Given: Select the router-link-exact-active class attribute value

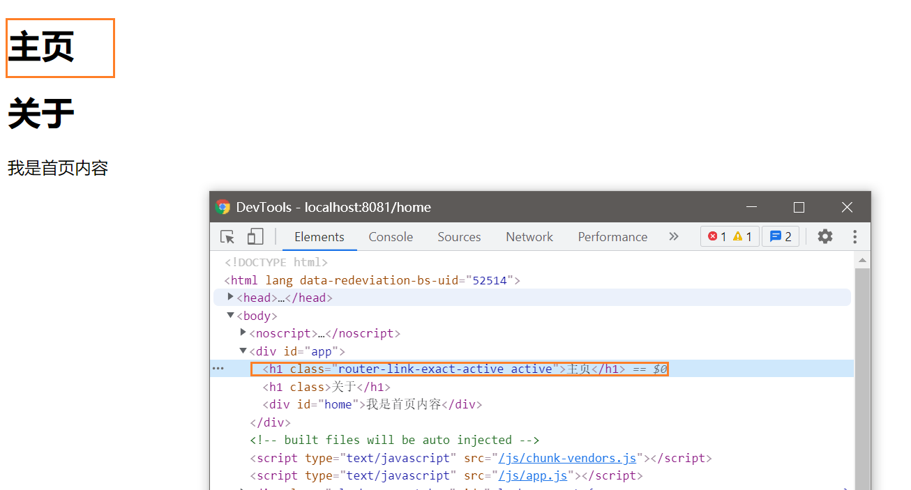Looking at the screenshot, I should pos(446,369).
